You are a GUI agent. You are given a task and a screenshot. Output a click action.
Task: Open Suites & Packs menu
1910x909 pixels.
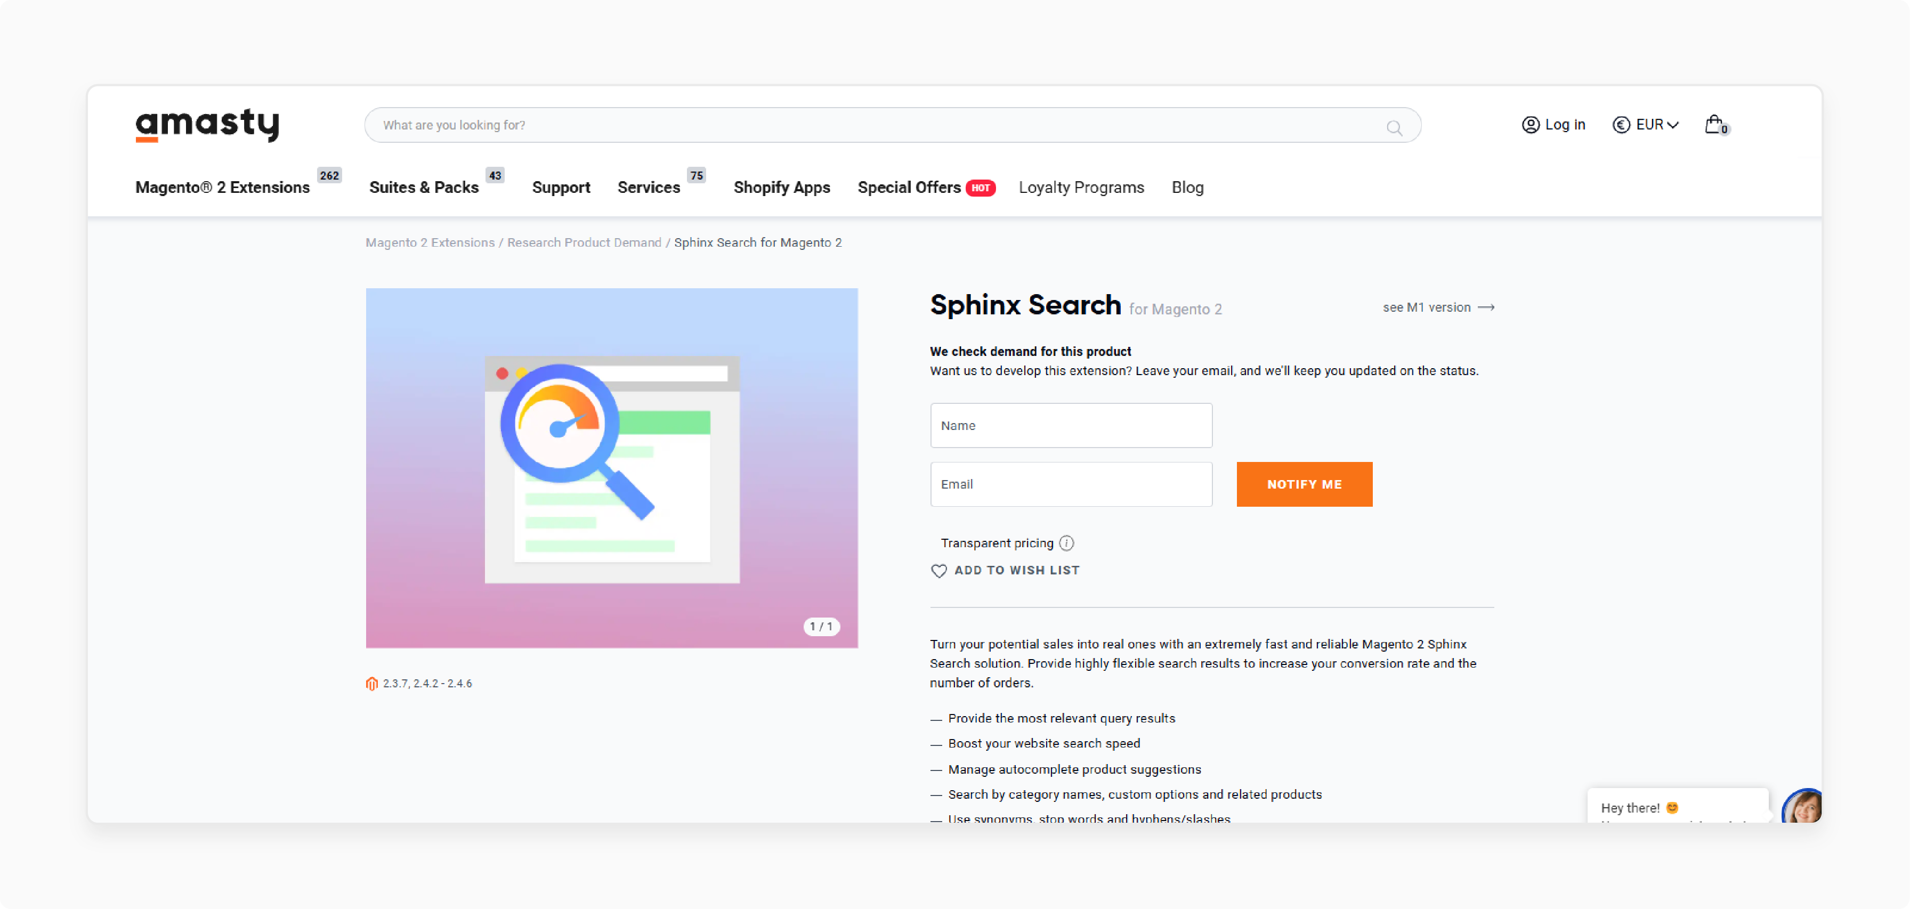(x=424, y=188)
